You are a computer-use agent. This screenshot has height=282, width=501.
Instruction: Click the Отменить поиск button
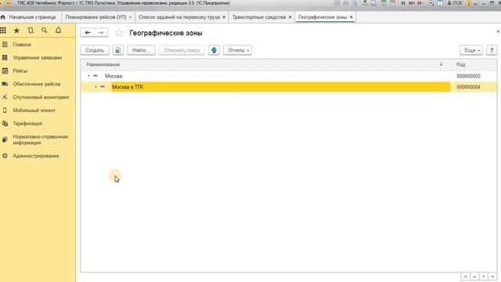tap(182, 50)
